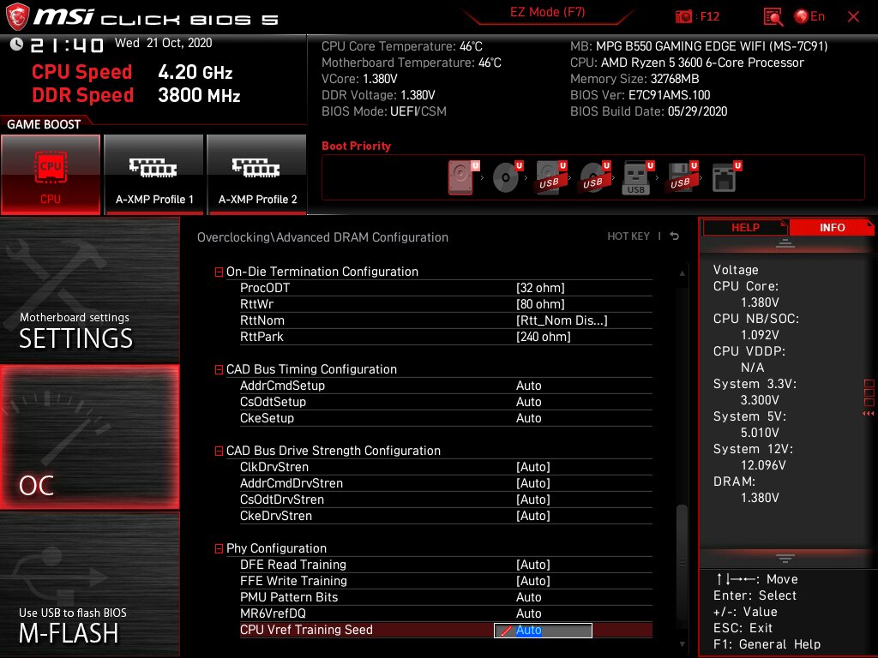The image size is (878, 658).
Task: Select the ProcODT row label
Action: coord(265,288)
